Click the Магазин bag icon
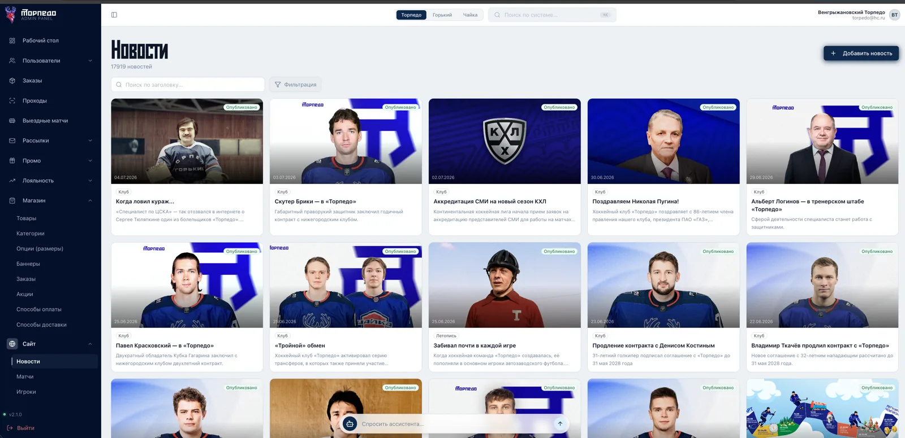 (12, 200)
